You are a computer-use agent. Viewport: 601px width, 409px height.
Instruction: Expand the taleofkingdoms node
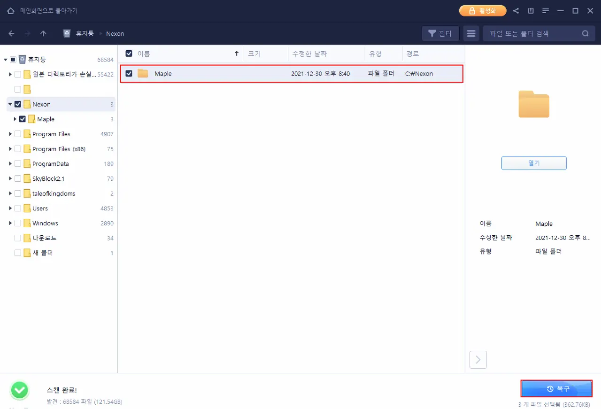[x=10, y=193]
